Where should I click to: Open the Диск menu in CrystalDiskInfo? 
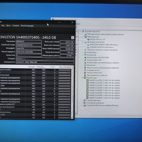tap(8, 26)
